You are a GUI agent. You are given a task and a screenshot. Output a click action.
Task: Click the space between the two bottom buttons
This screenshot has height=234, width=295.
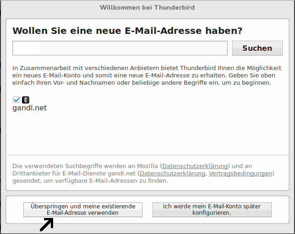(147, 209)
